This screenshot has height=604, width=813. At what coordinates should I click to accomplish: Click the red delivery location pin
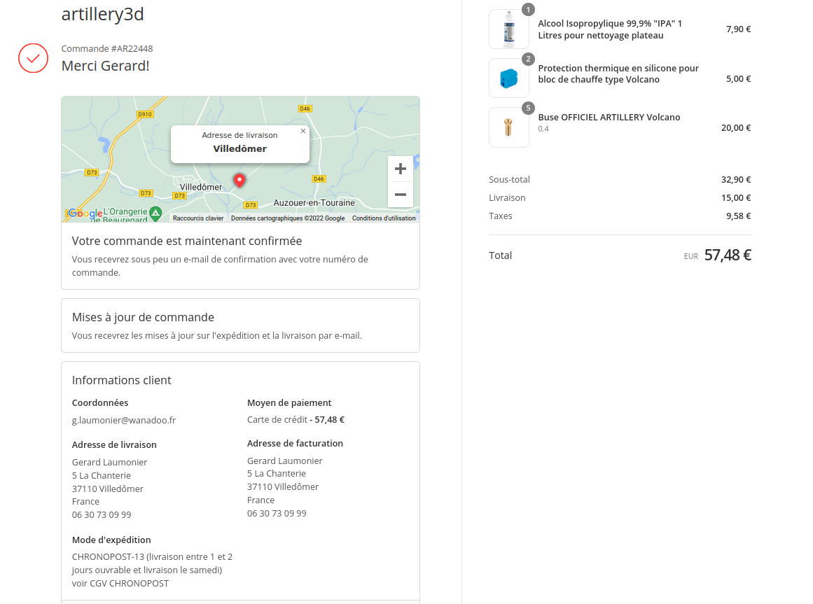tap(239, 180)
